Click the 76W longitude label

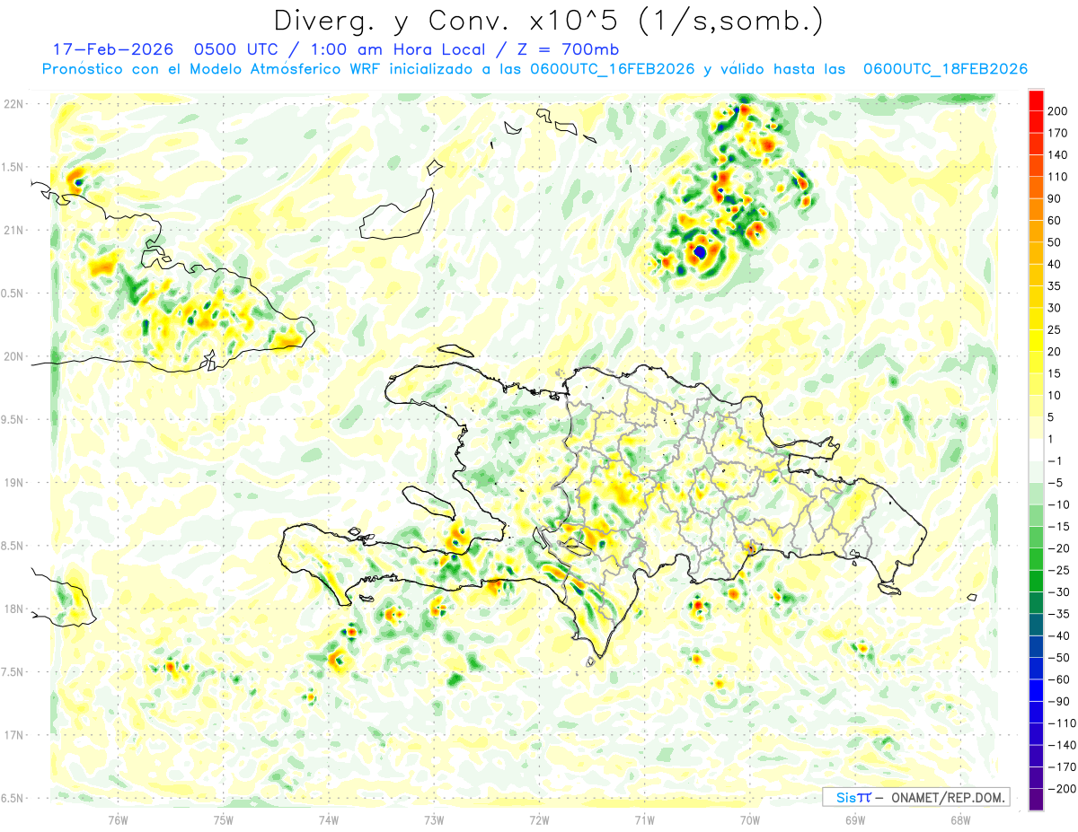click(118, 819)
